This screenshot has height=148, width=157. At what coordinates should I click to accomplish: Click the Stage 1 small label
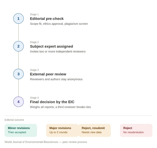[x=34, y=14]
